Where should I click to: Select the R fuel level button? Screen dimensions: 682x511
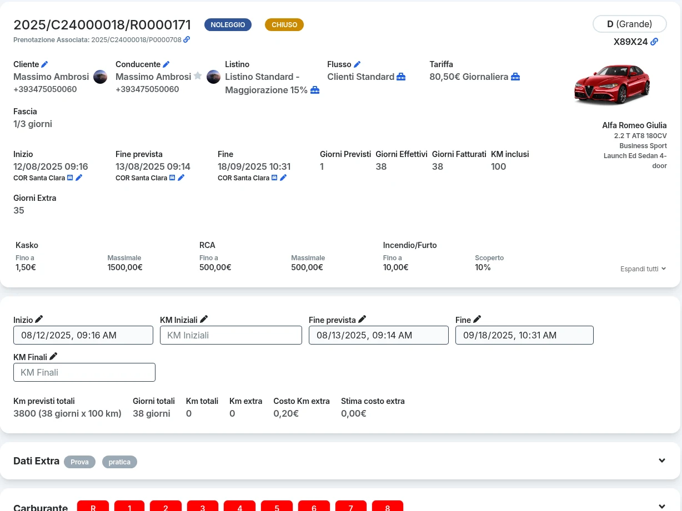click(93, 506)
